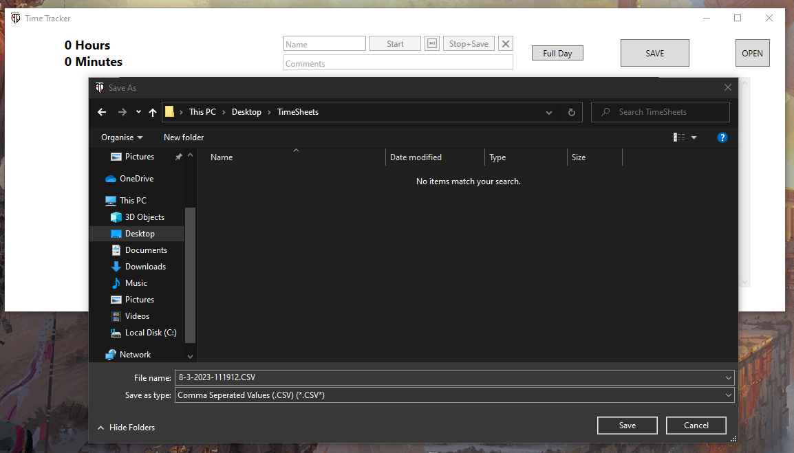This screenshot has width=794, height=453.
Task: Click the chevron after This PC in path
Action: coord(224,112)
